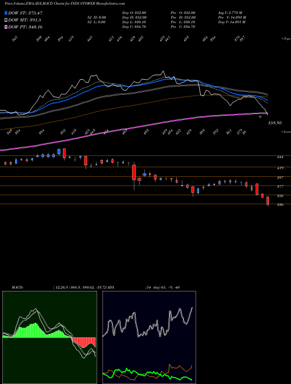Click the "Avg V" average volume value
Image resolution: width=291 pixels, height=384 pixels.
(x=230, y=13)
